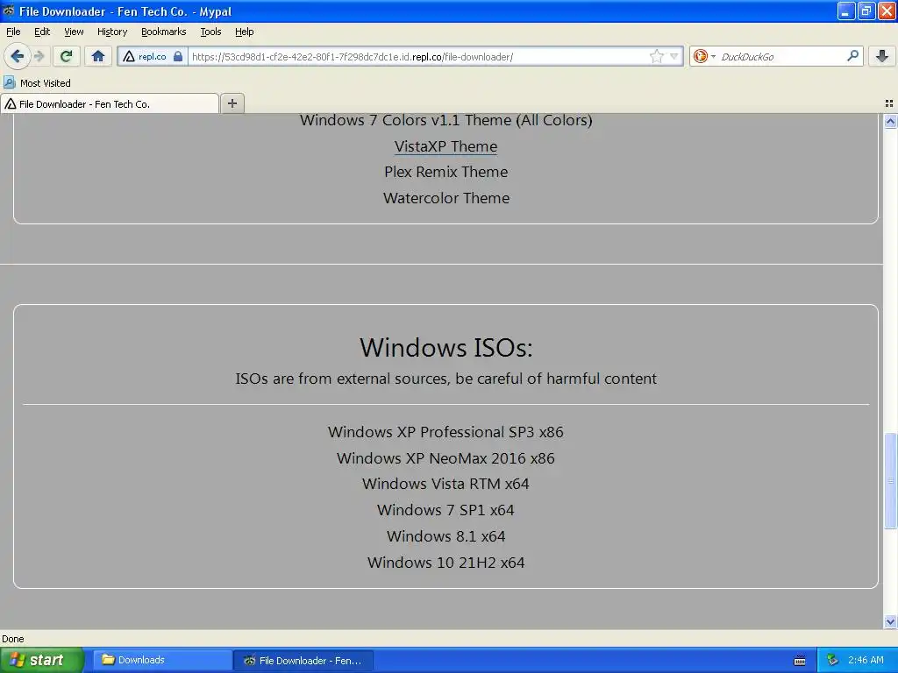Download Windows XP Professional SP3 x86
Viewport: 898px width, 673px height.
[x=446, y=432]
